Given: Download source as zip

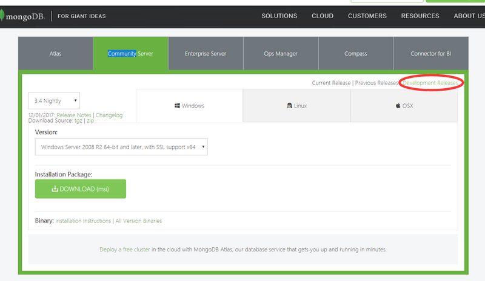Looking at the screenshot, I should [90, 121].
